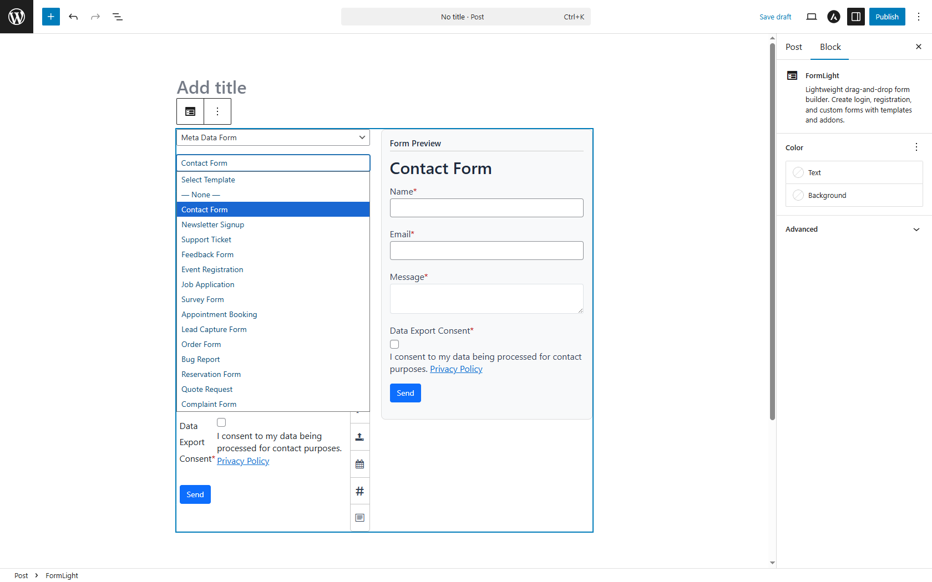Open the Color panel options menu

tap(916, 147)
